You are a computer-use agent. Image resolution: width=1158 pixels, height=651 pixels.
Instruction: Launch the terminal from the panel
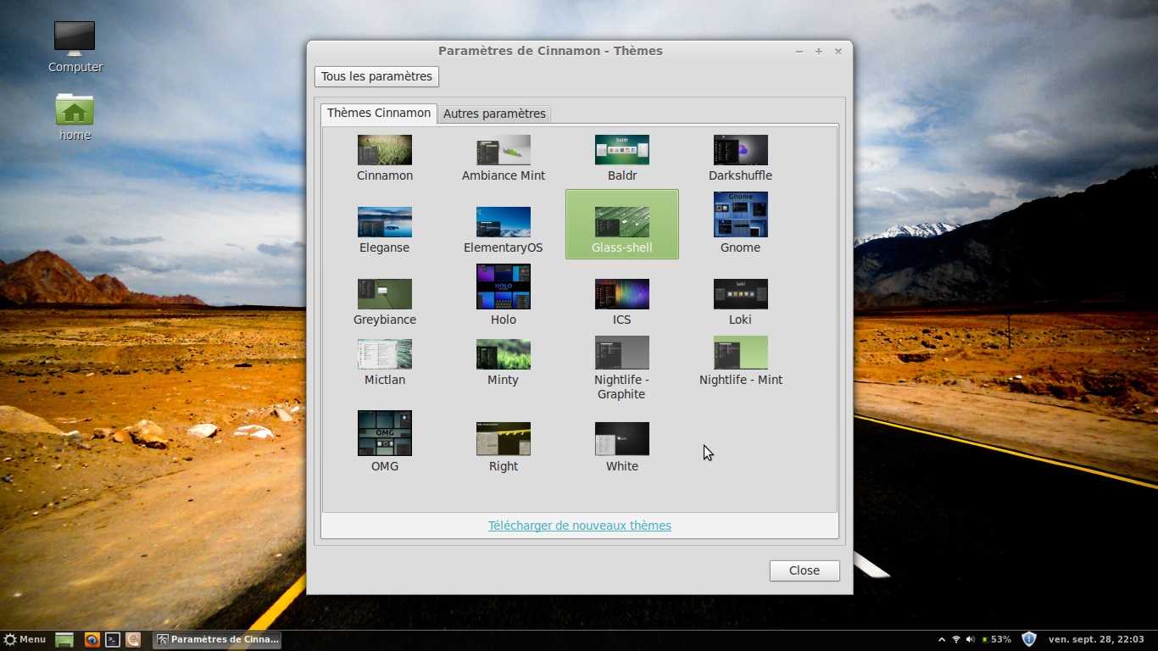(x=112, y=640)
